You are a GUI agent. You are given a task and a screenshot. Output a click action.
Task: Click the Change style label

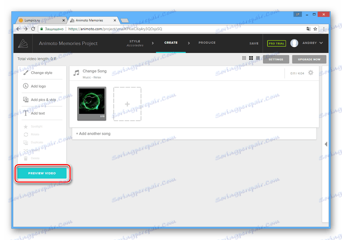[42, 73]
